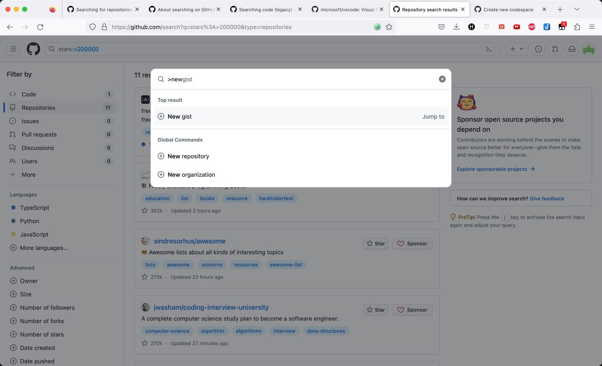The height and width of the screenshot is (366, 602).
Task: Open the Adblock Plus extension icon
Action: coord(532,27)
